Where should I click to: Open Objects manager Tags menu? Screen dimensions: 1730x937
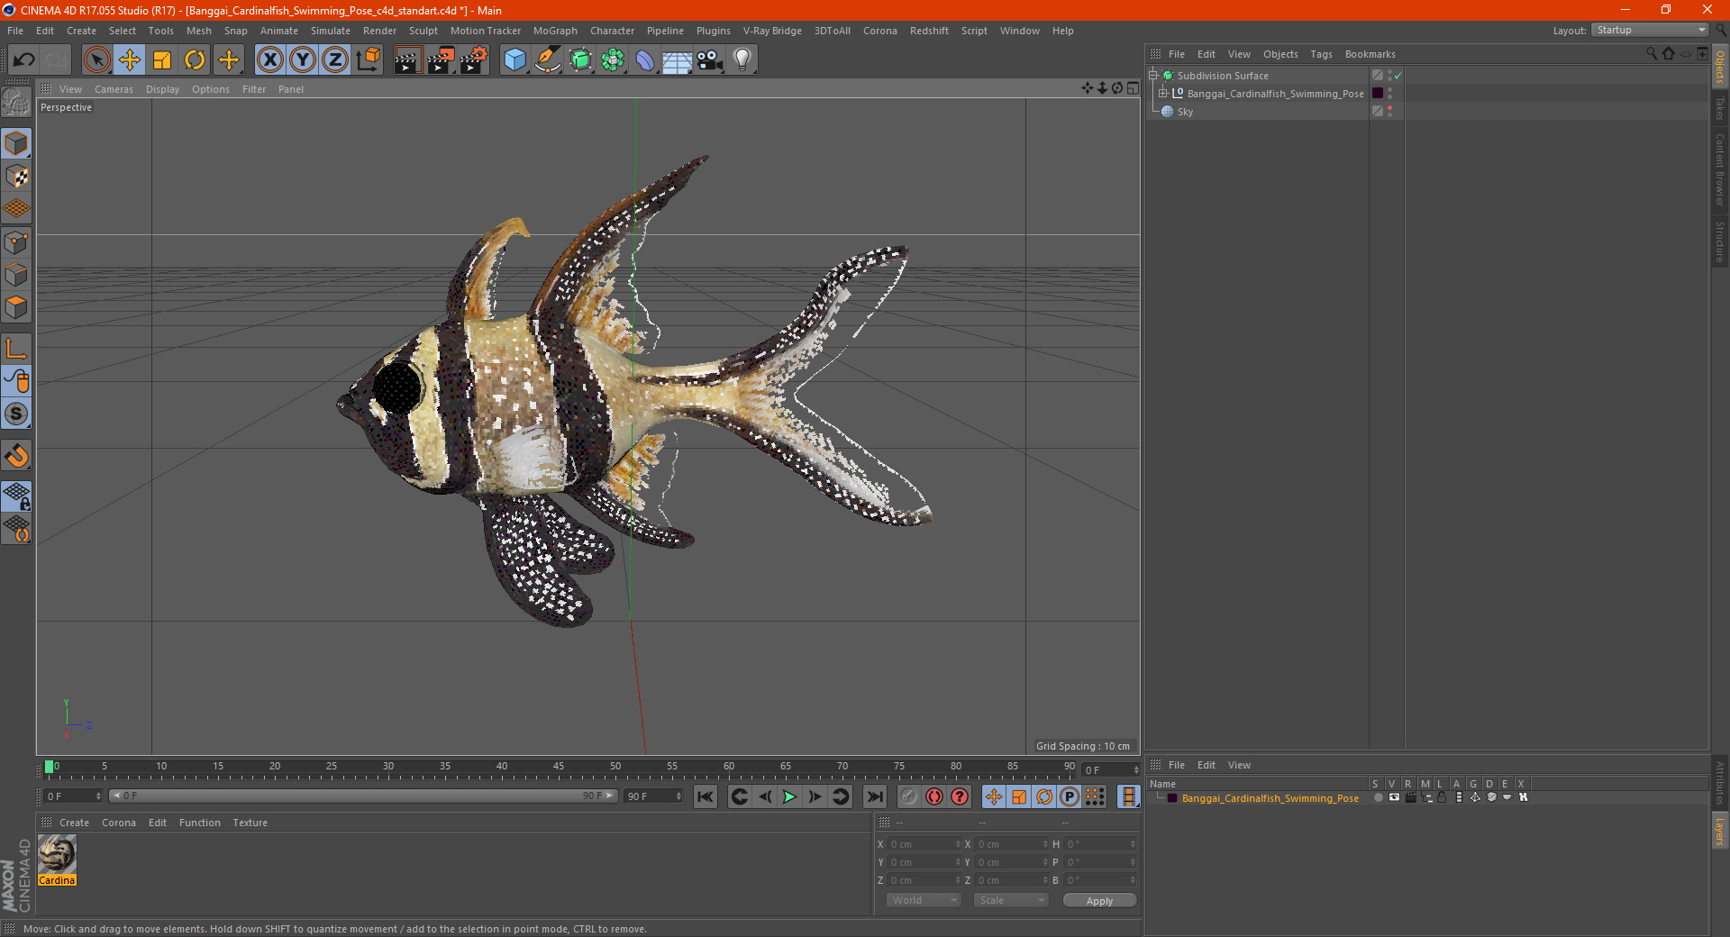(x=1321, y=54)
